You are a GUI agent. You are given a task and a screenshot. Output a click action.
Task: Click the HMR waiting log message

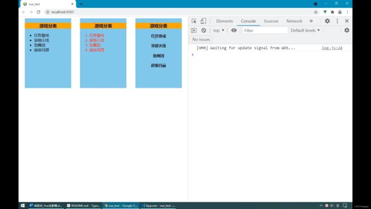246,48
